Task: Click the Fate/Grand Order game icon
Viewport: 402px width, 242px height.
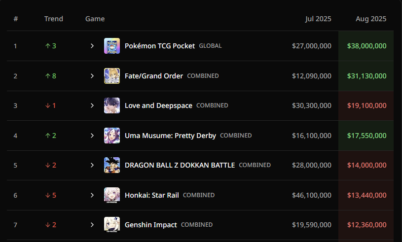Action: pos(112,76)
